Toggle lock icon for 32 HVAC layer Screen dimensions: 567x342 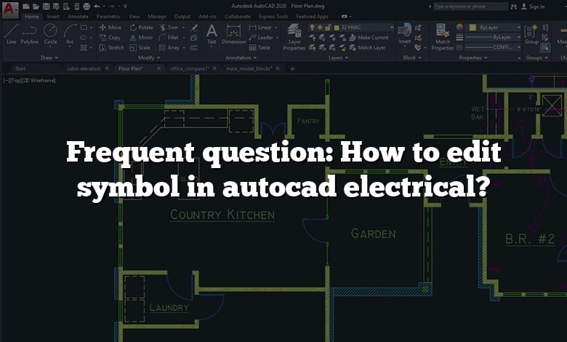click(x=328, y=28)
